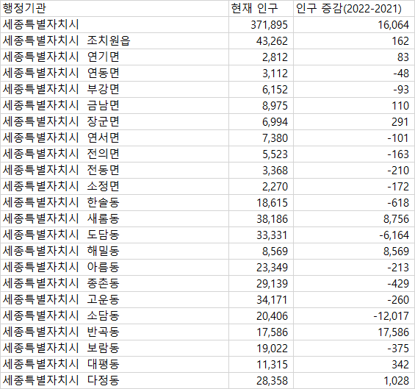
Task: Select the 해밀동 row name cell
Action: tap(115, 251)
